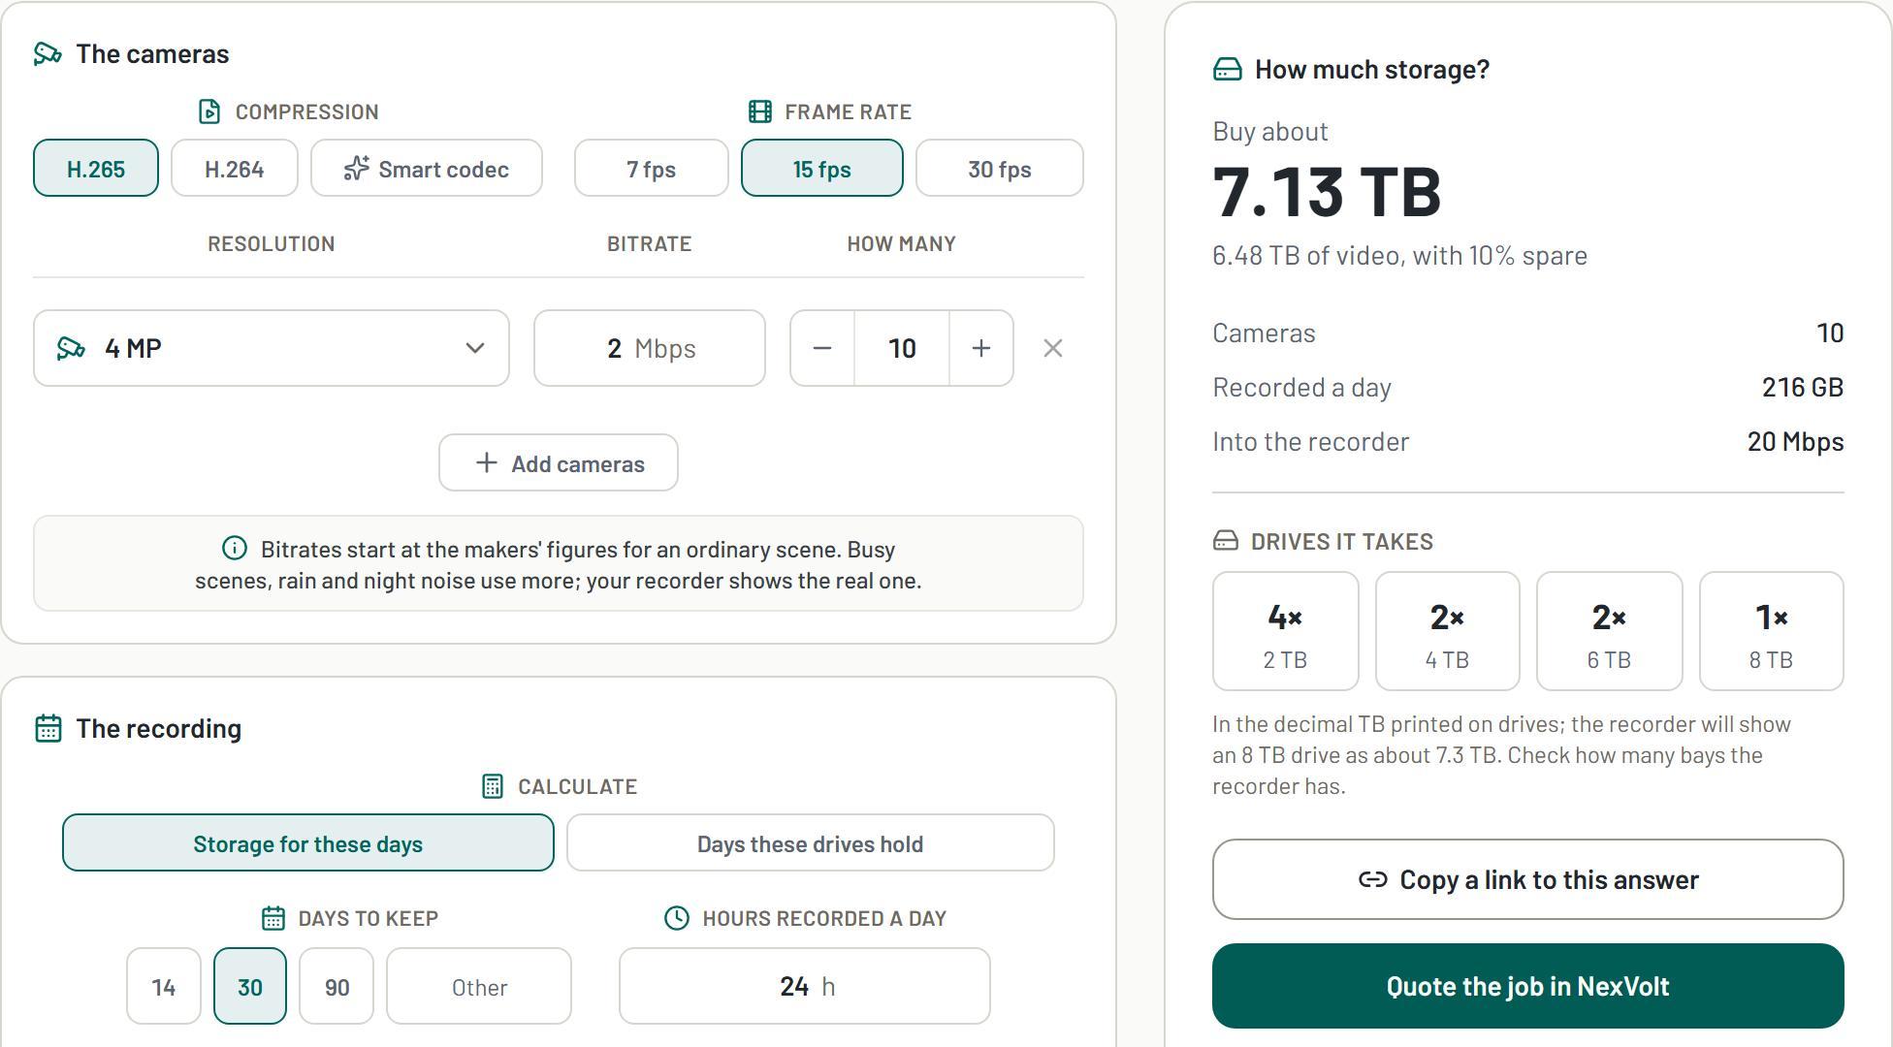Click the calculator icon next to Calculate
This screenshot has height=1047, width=1893.
[493, 786]
